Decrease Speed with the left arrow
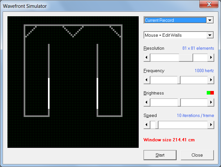 [147, 125]
